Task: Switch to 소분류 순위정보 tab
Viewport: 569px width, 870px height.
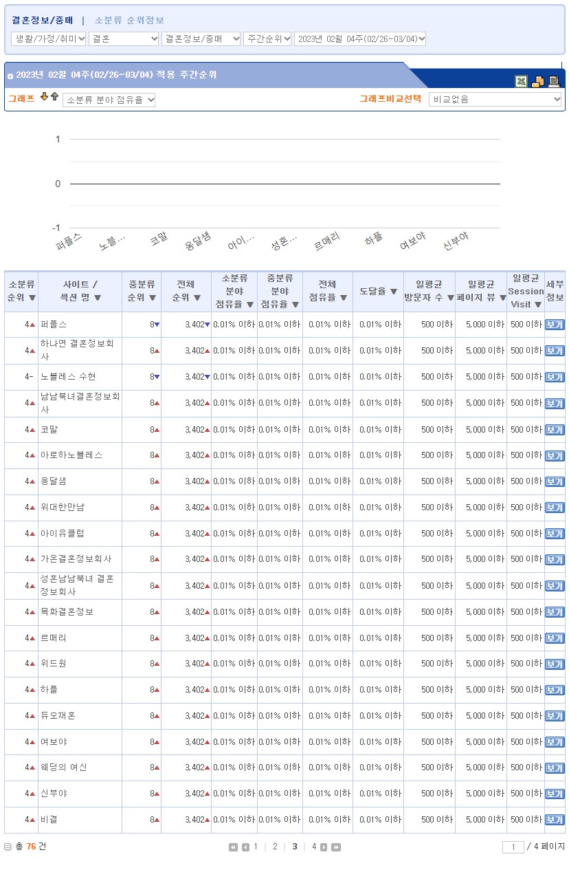Action: click(129, 21)
